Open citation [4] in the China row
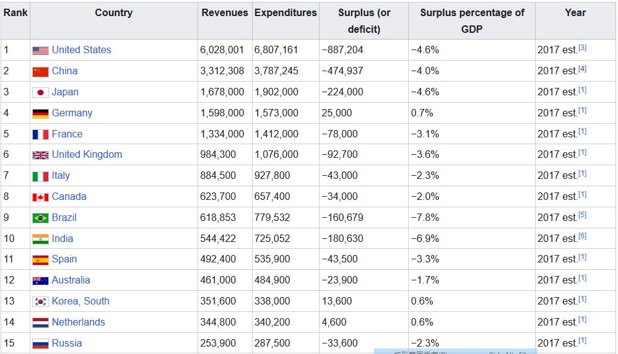The height and width of the screenshot is (354, 618). point(582,69)
